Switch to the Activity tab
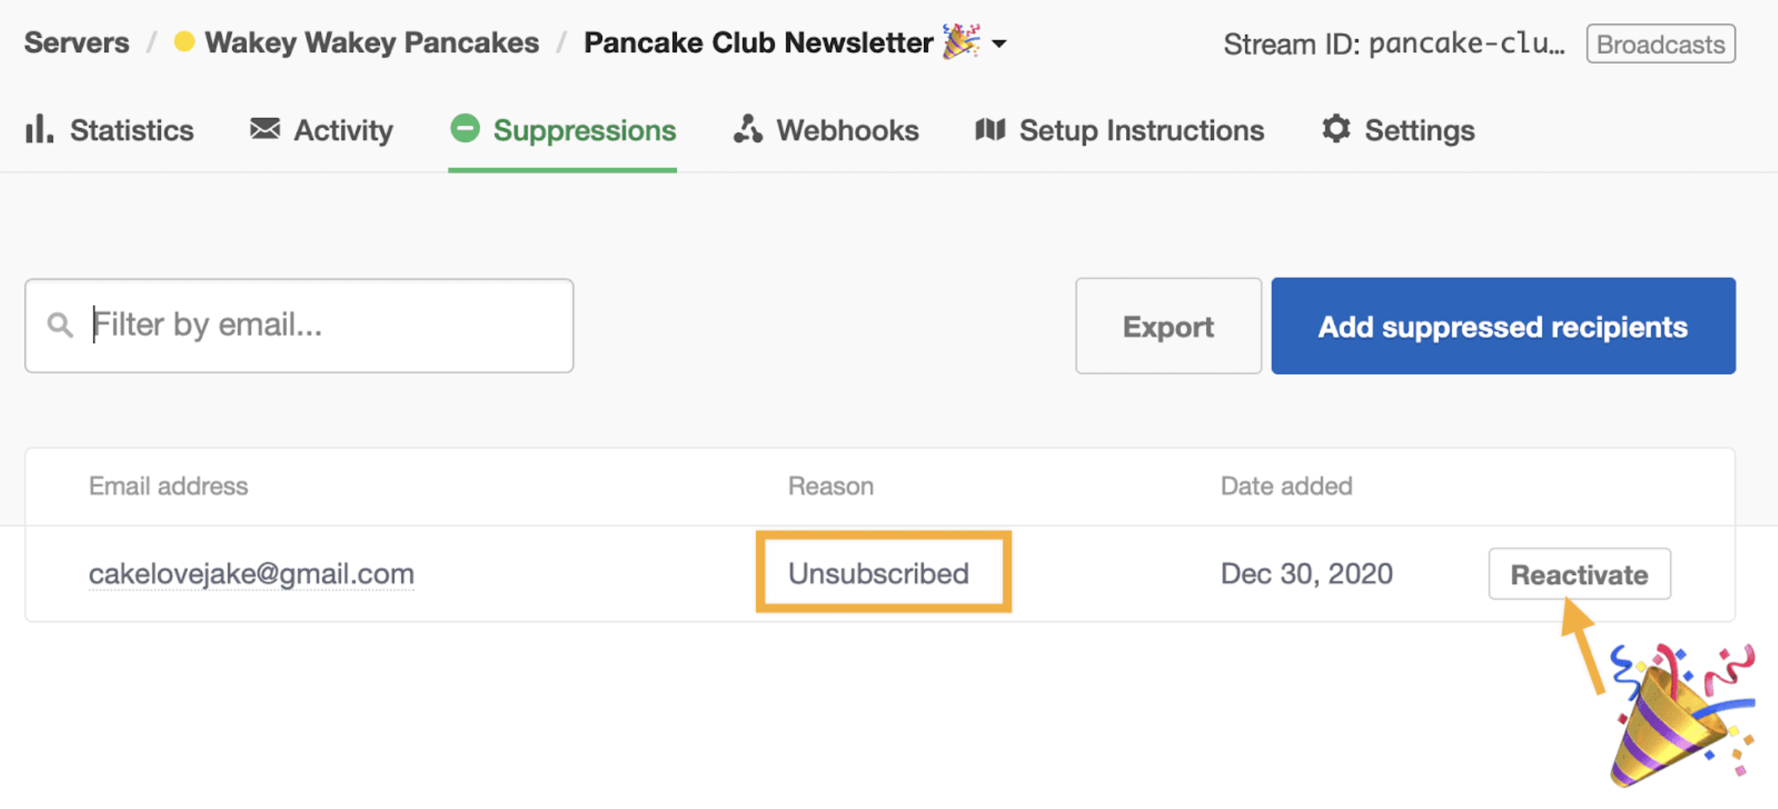 click(343, 130)
